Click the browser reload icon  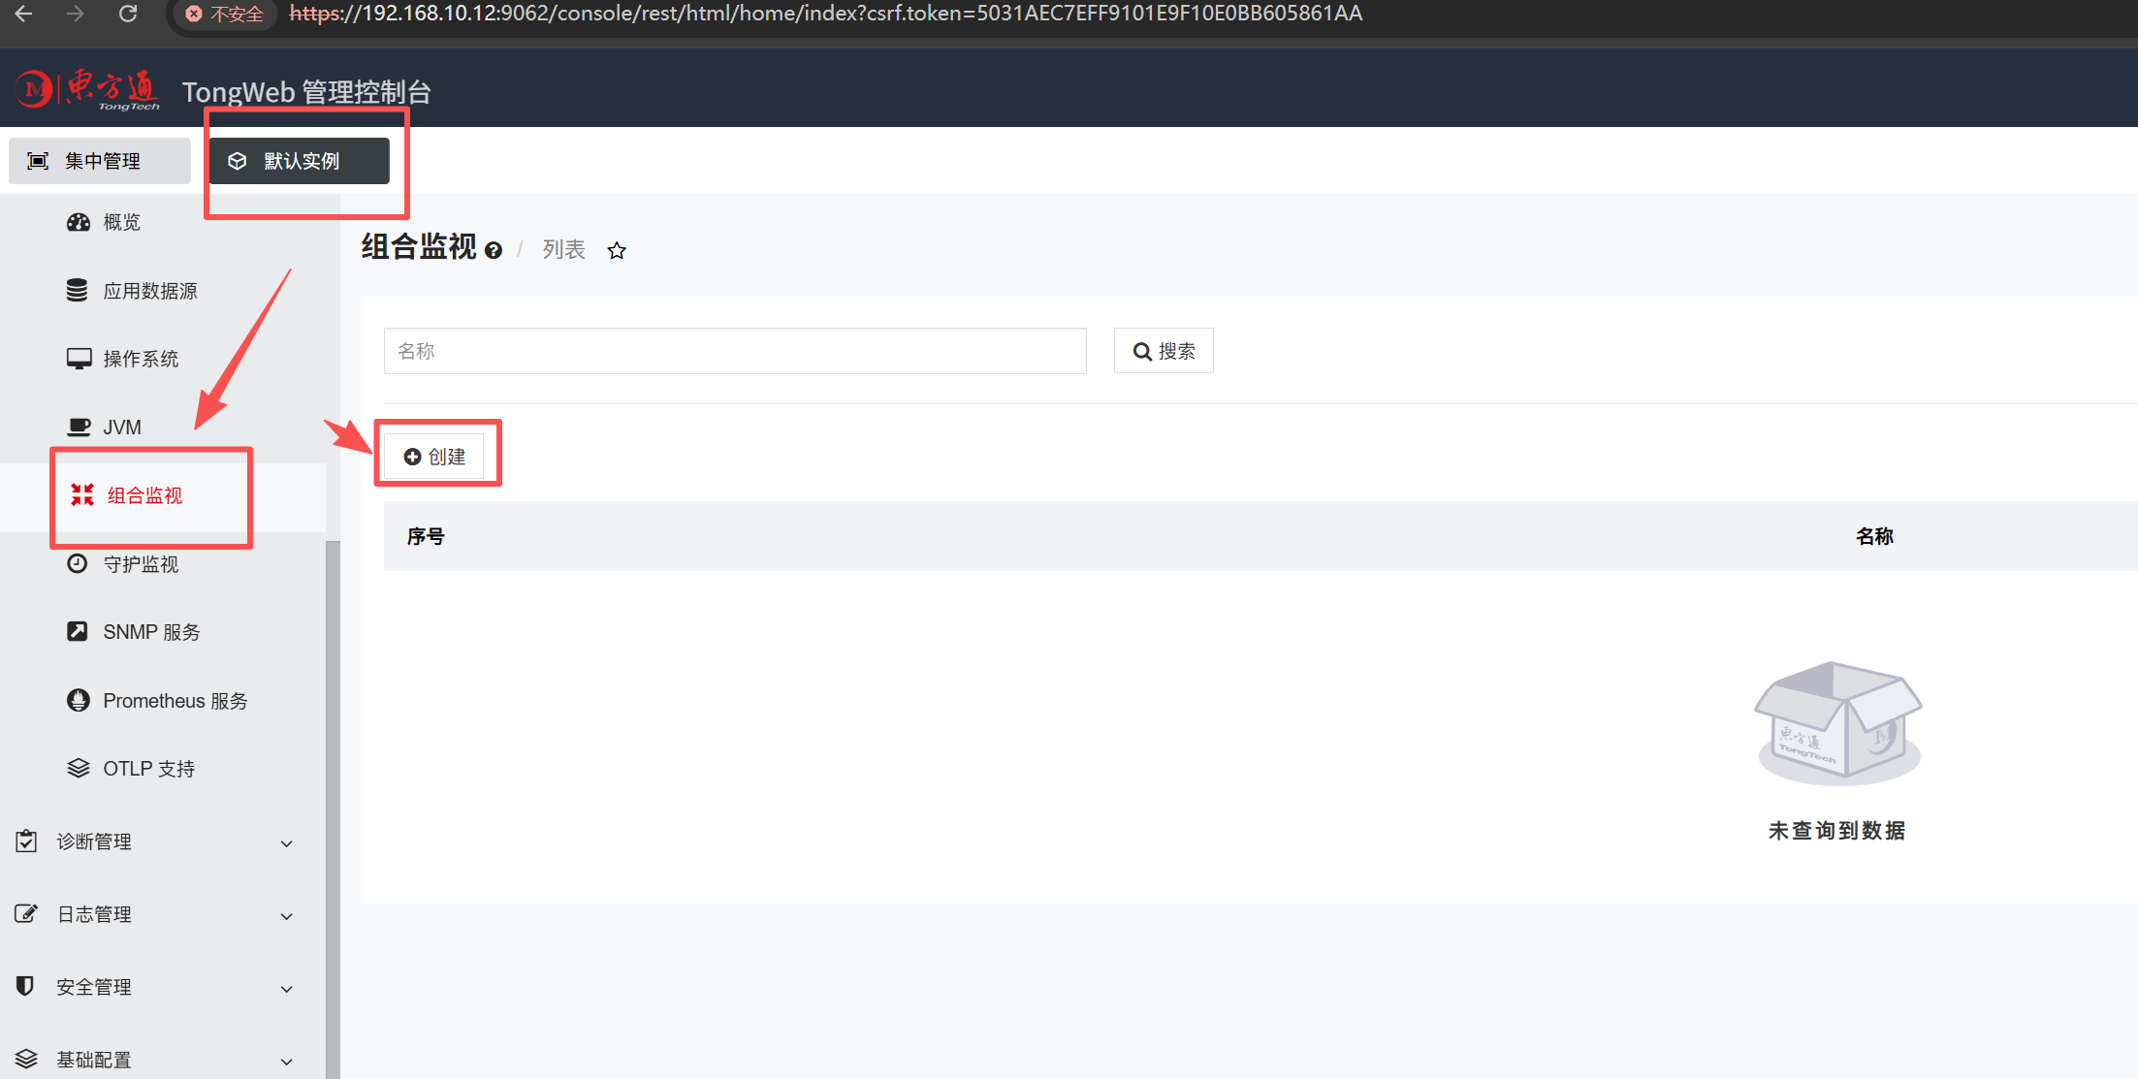click(x=128, y=14)
